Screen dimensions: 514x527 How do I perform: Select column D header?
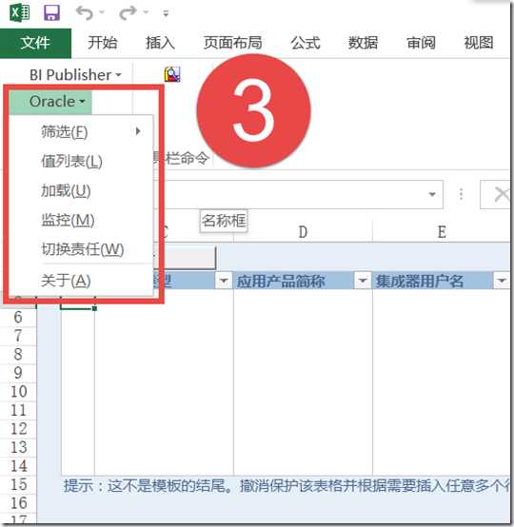click(303, 232)
